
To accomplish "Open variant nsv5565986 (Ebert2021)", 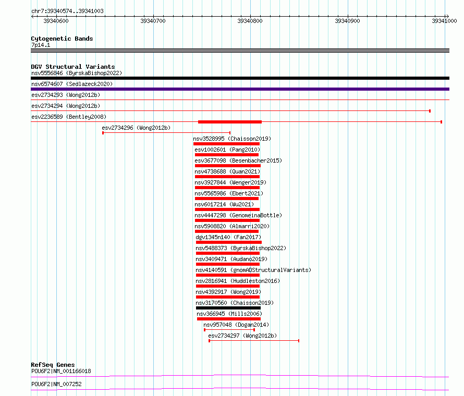I will tap(229, 193).
